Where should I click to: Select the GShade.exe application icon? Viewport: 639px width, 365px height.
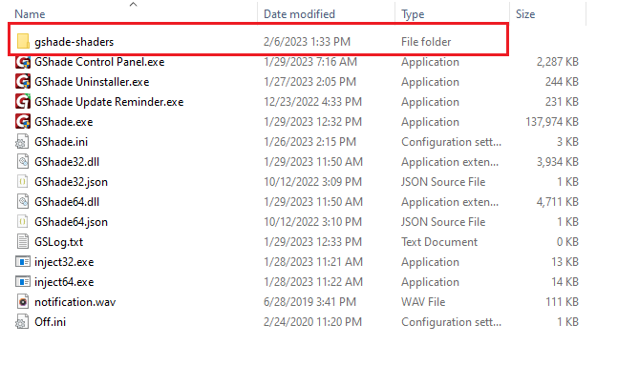[x=23, y=122]
